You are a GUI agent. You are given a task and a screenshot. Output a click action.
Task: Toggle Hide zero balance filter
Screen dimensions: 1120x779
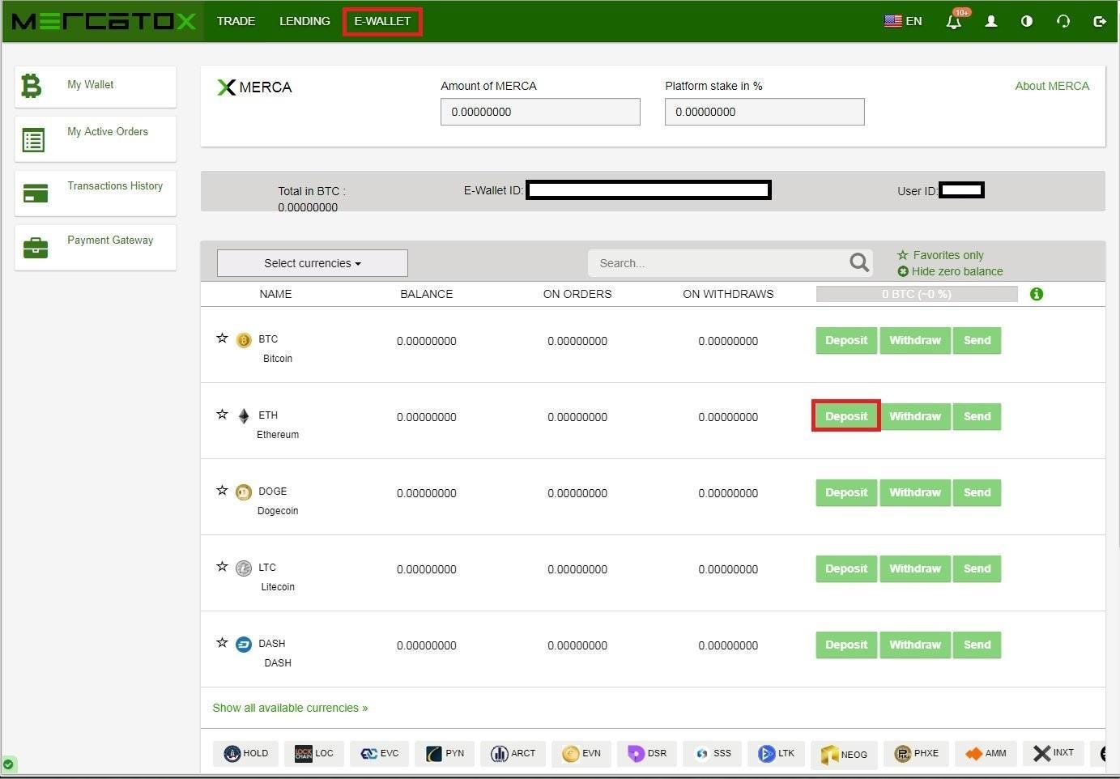(950, 271)
